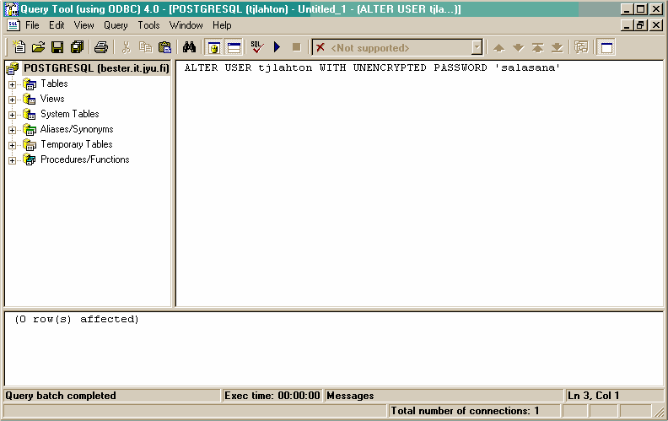The height and width of the screenshot is (421, 668).
Task: Copy the selected text
Action: pyautogui.click(x=145, y=47)
